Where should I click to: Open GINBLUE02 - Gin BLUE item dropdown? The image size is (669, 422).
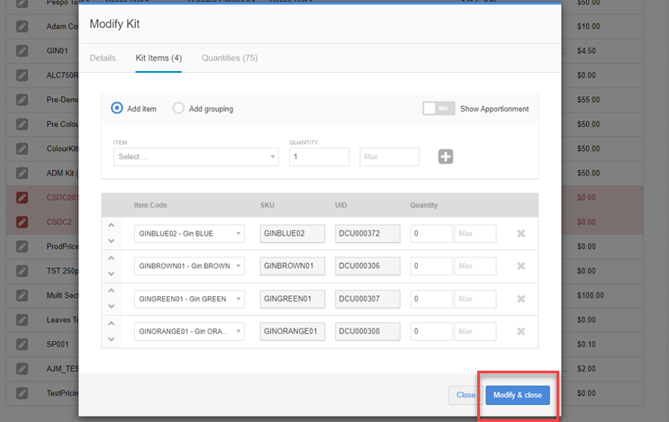coord(189,234)
